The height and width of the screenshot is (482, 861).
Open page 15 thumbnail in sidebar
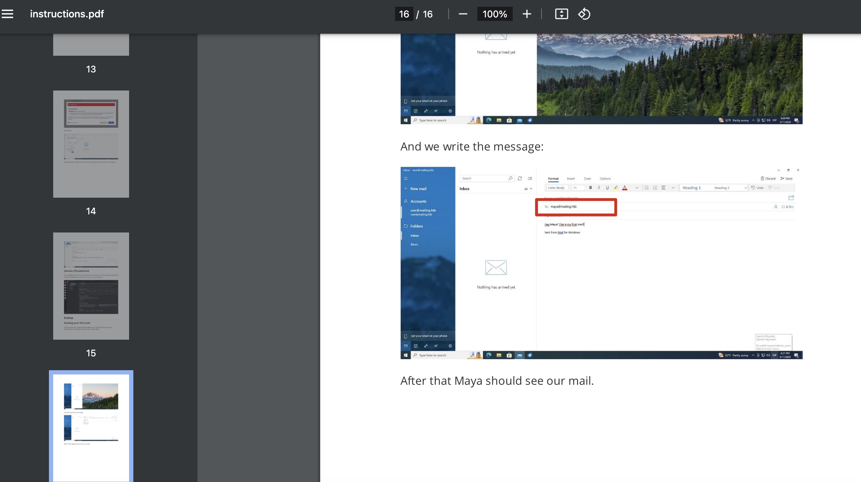pos(91,286)
